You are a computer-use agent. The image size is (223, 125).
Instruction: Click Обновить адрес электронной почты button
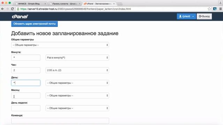point(34,24)
